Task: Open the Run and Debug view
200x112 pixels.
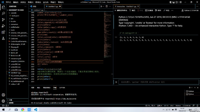Action: coord(3,26)
